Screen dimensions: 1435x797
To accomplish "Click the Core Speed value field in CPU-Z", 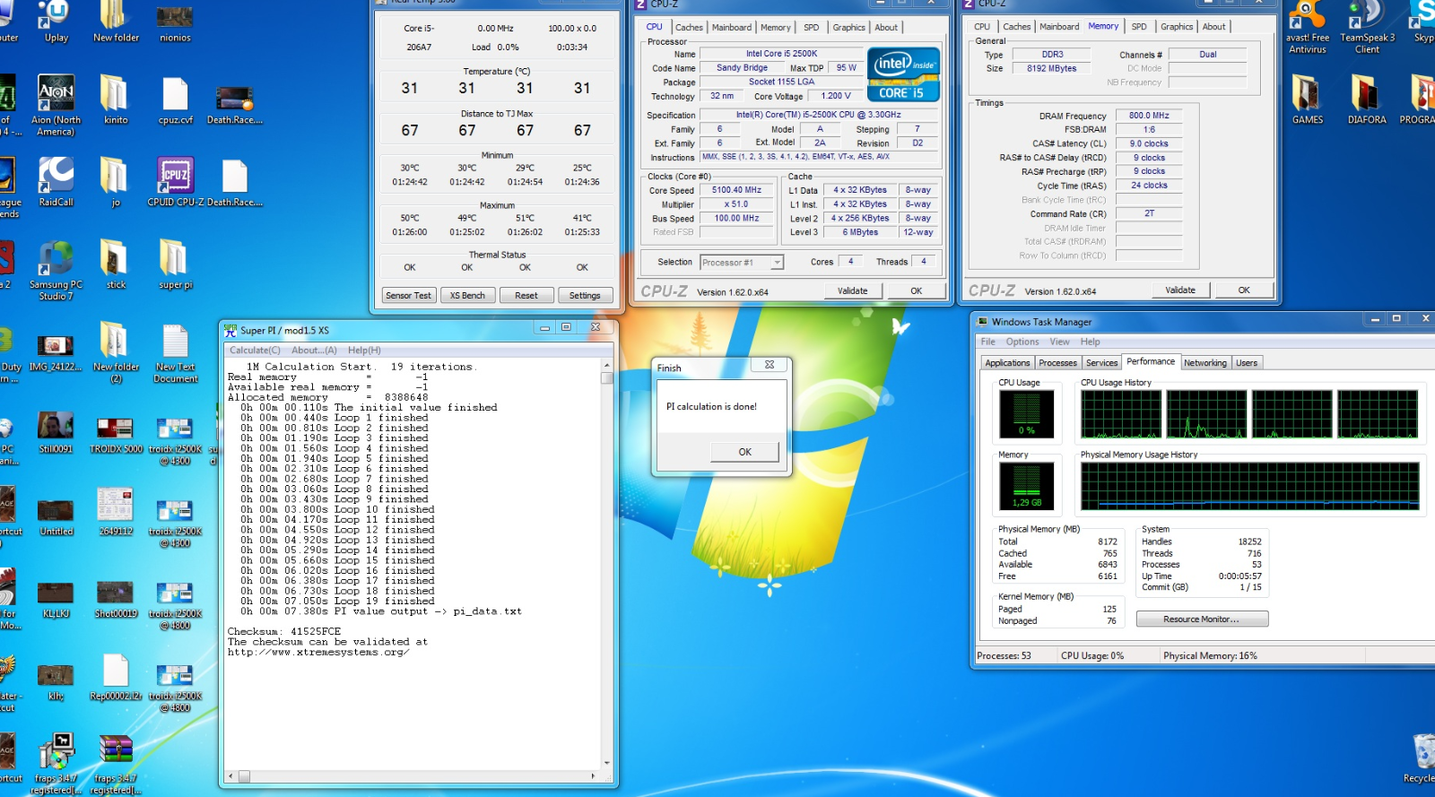I will pos(736,190).
